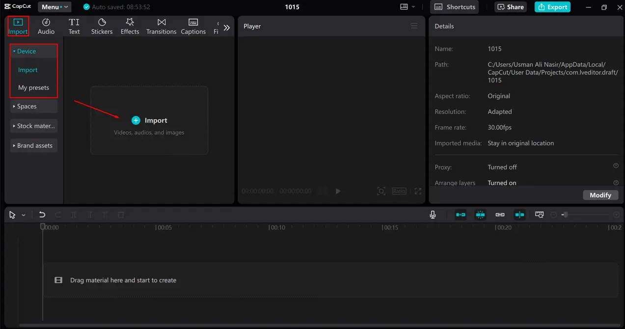Collapse the Device section
625x329 pixels.
(x=34, y=51)
